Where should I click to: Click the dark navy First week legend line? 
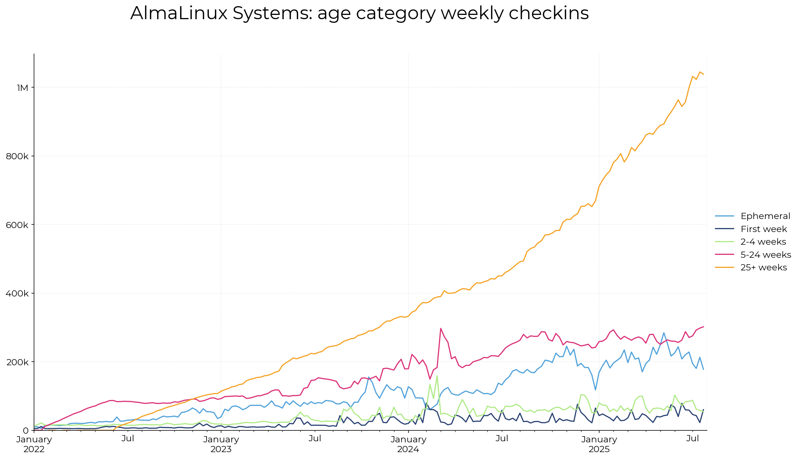pos(725,229)
